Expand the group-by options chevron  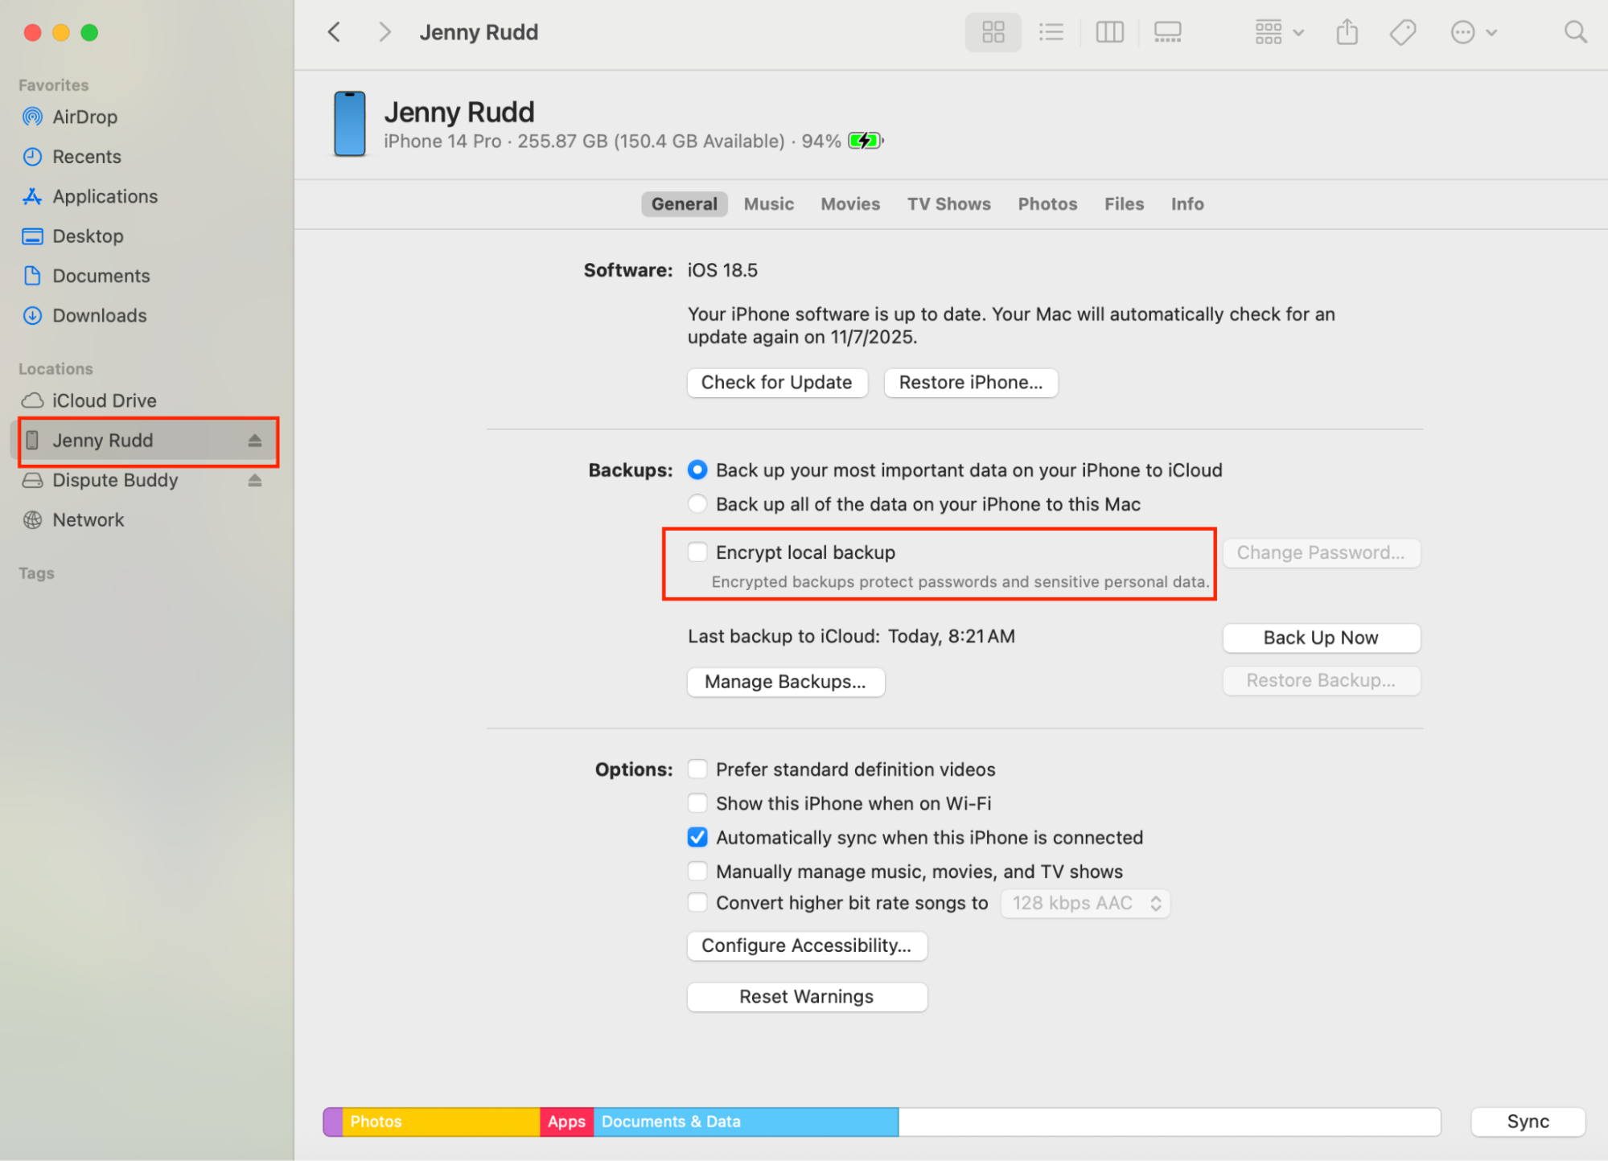pyautogui.click(x=1297, y=31)
